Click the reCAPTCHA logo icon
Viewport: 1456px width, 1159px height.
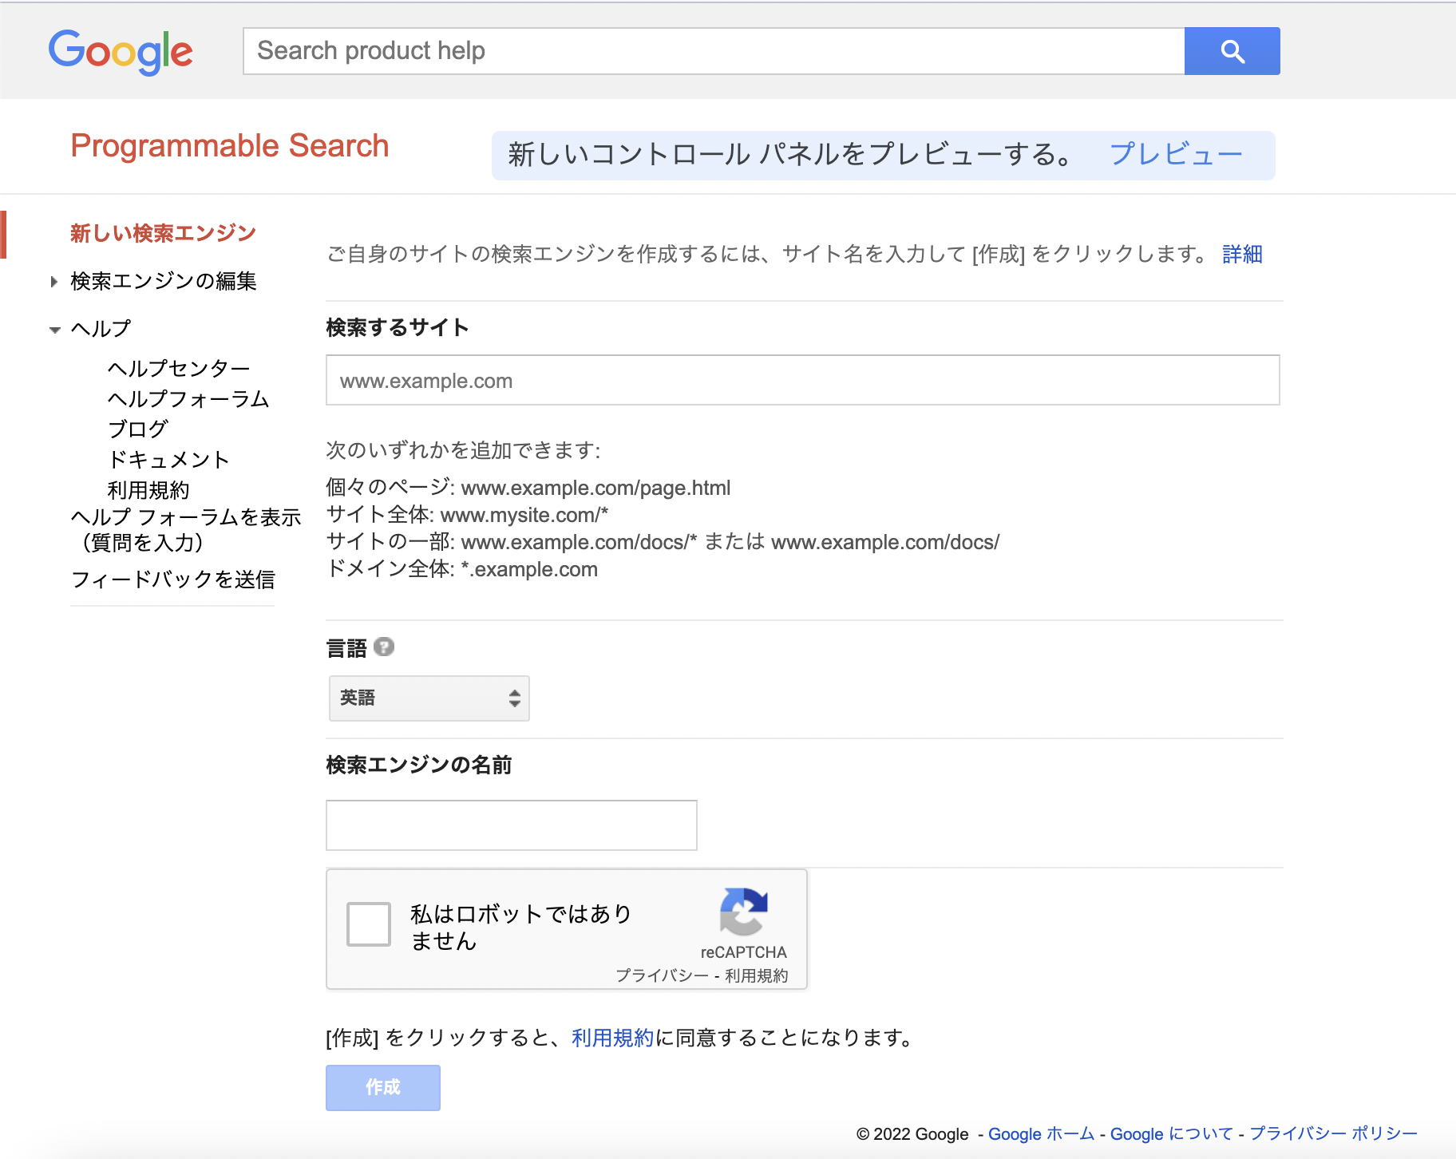tap(744, 912)
